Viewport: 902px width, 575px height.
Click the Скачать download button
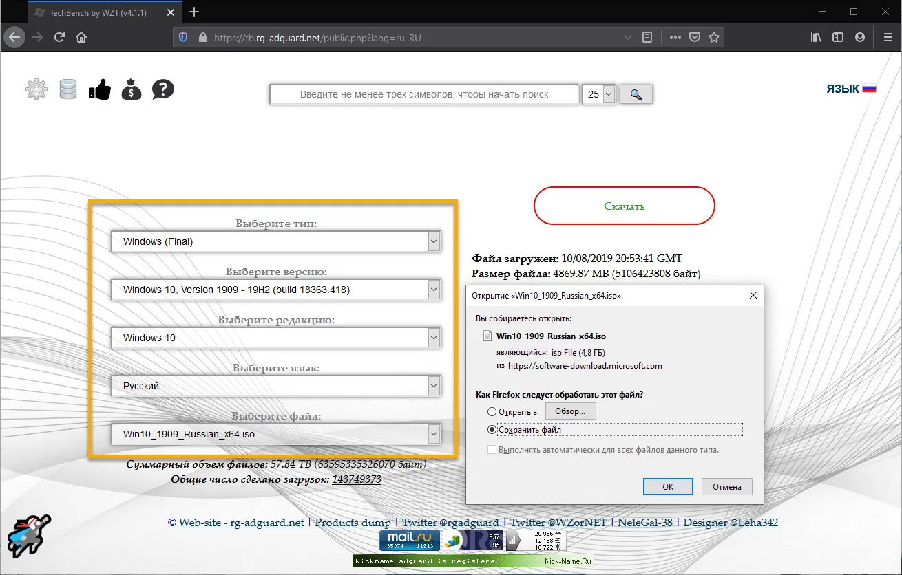point(624,206)
